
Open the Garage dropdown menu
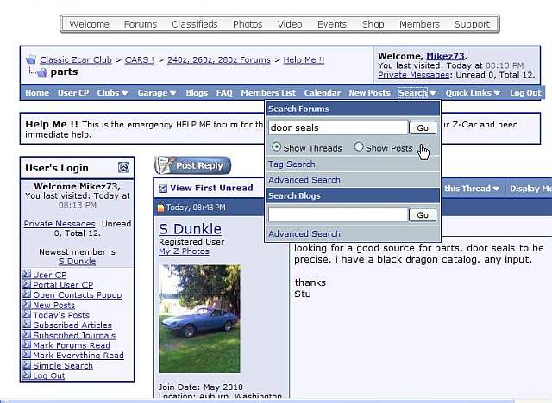[x=157, y=93]
